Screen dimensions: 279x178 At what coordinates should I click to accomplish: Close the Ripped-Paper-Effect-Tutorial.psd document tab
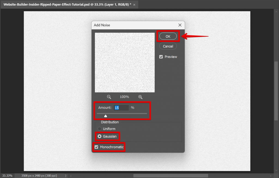click(x=134, y=4)
